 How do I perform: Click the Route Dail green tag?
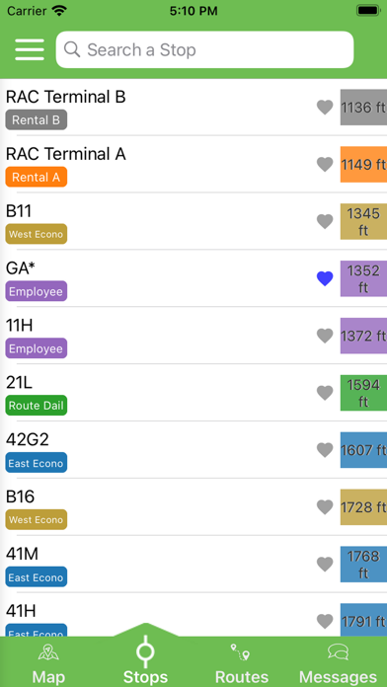point(36,406)
